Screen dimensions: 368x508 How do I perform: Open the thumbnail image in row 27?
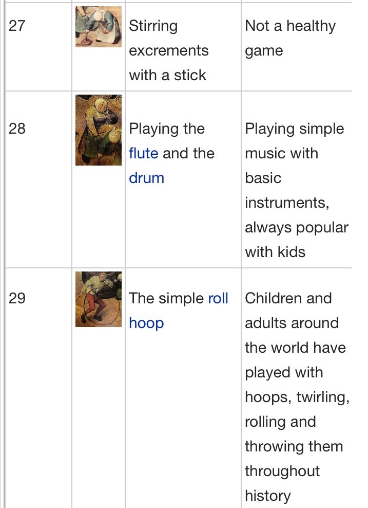coord(99,27)
